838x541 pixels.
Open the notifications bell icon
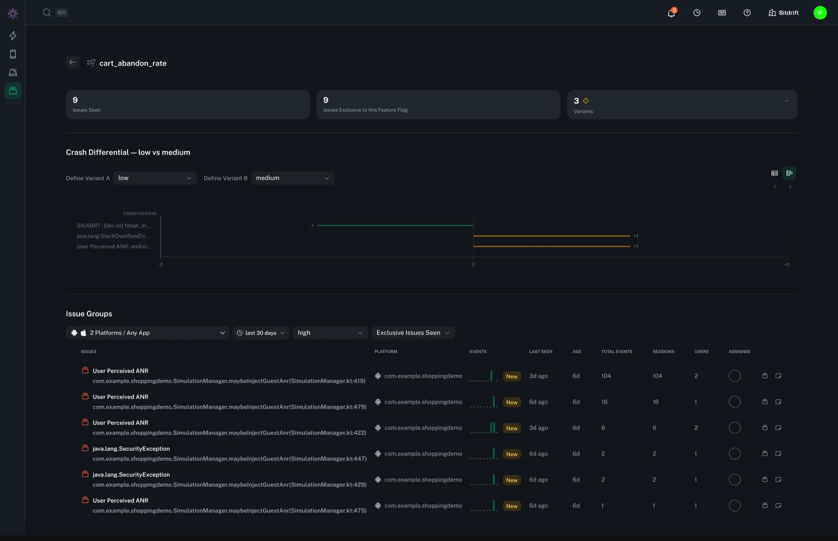[671, 13]
